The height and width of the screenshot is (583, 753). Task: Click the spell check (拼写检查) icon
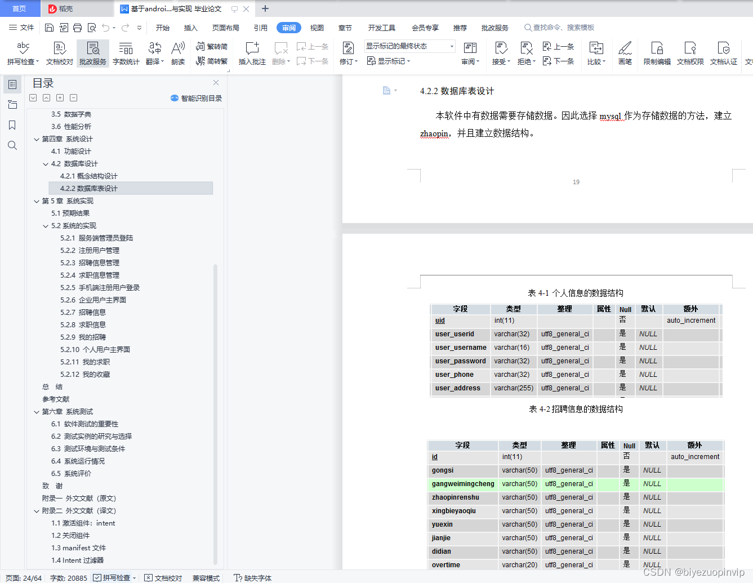pos(23,54)
